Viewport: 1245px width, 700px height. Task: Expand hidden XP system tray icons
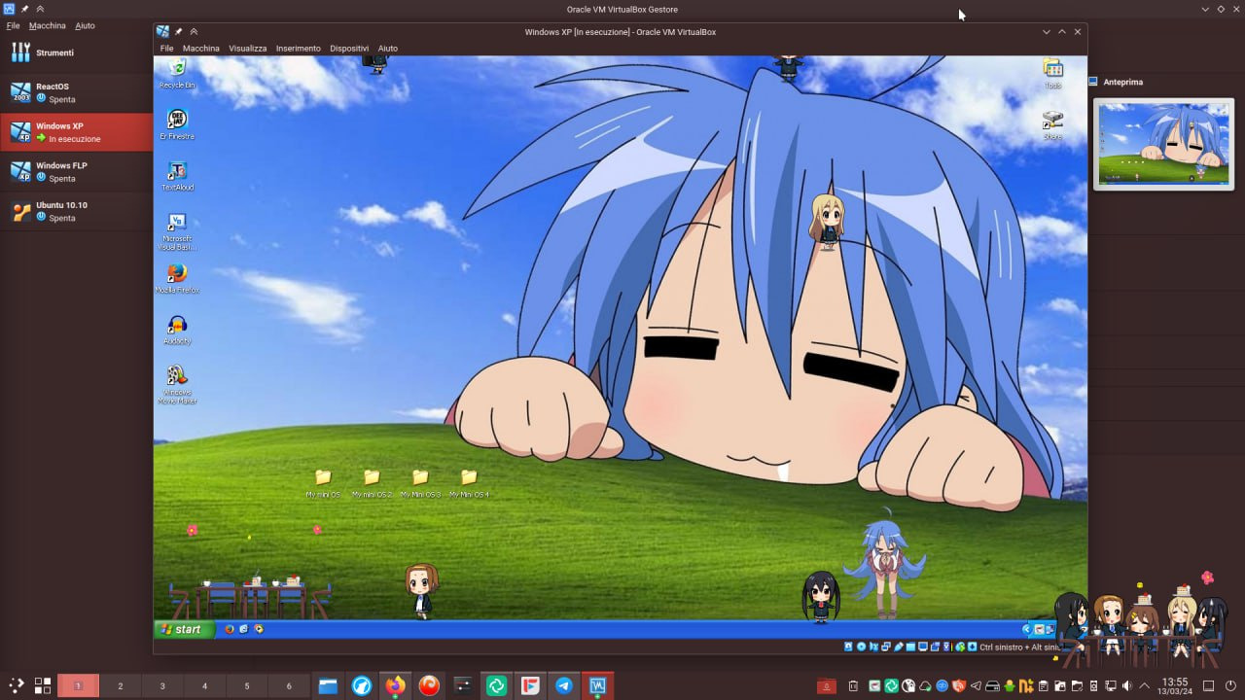[x=1025, y=630]
